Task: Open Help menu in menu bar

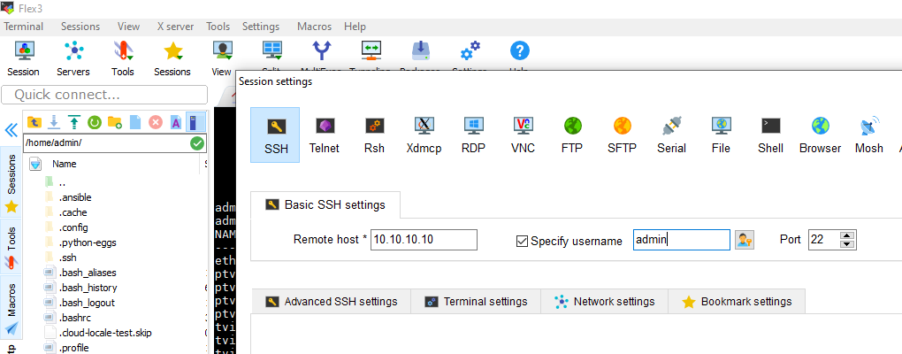Action: pyautogui.click(x=355, y=27)
